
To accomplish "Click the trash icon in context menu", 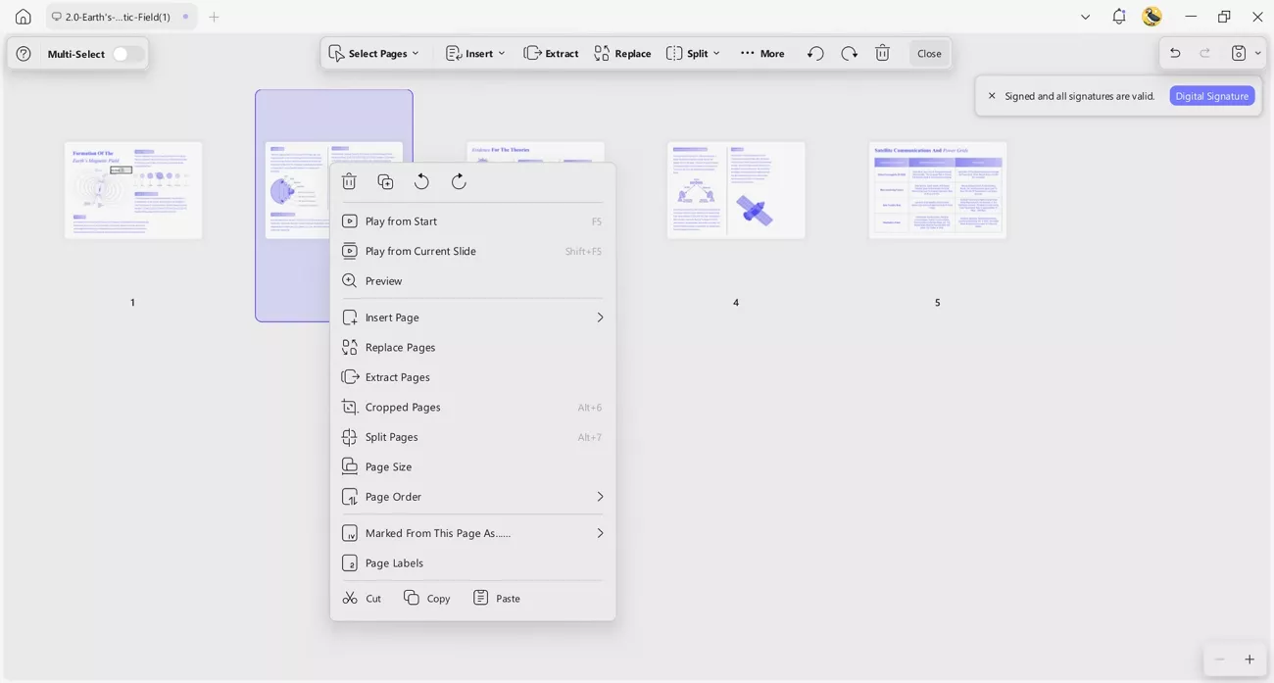I will pos(349,181).
